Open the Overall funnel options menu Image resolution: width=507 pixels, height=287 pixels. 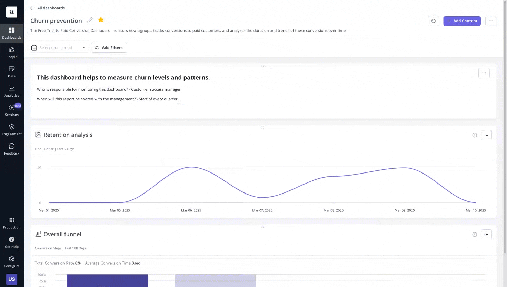click(x=486, y=234)
